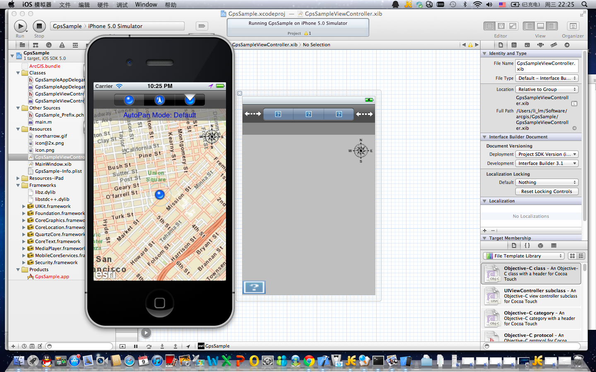Open the Object Library cube icon
The width and height of the screenshot is (596, 372).
pos(540,246)
